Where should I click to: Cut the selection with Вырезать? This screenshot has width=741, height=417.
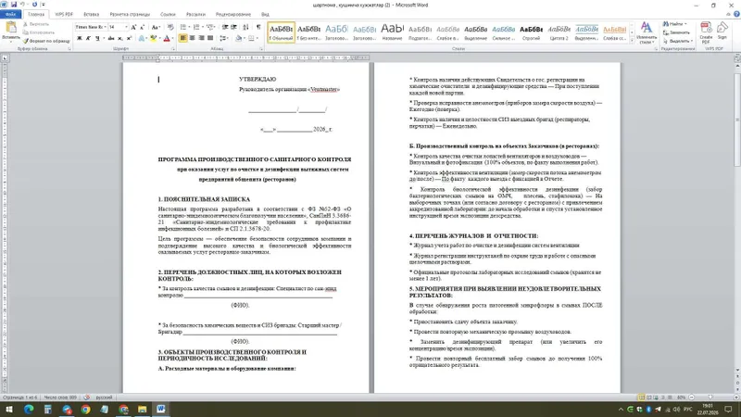(36, 24)
